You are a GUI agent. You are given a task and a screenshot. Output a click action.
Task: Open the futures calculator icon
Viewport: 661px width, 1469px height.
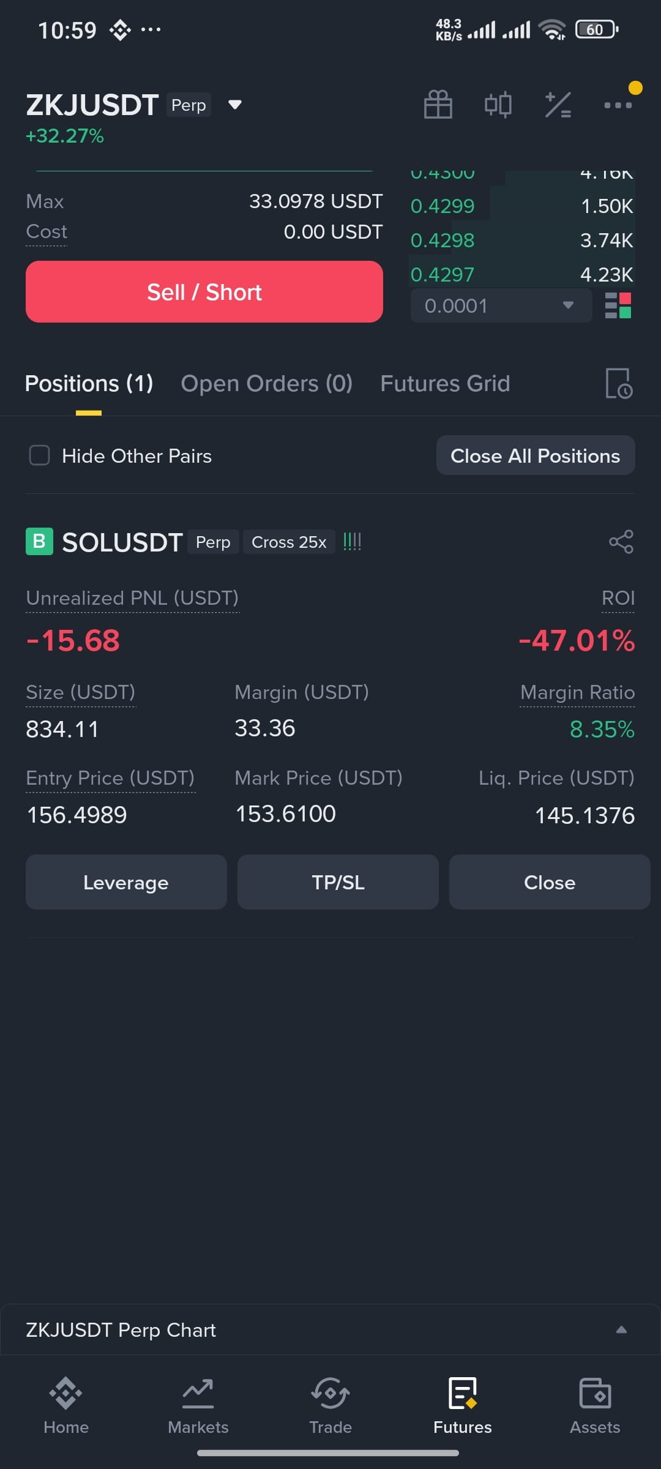[x=558, y=105]
